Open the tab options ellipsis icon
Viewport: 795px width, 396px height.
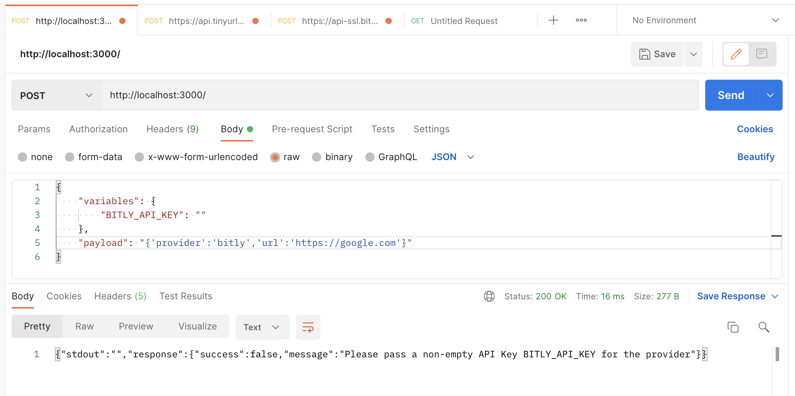pyautogui.click(x=581, y=20)
